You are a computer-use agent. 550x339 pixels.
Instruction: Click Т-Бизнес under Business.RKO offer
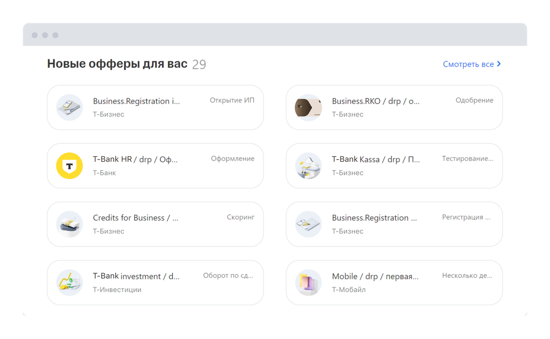[348, 114]
